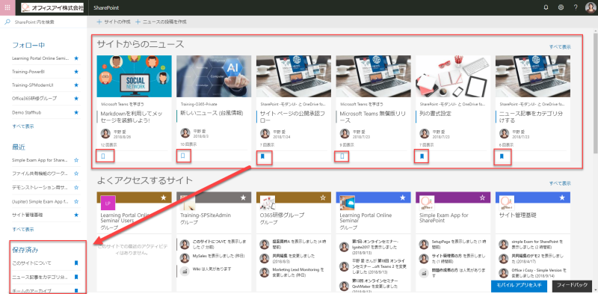Open the Social Network news thumbnail
Image resolution: width=598 pixels, height=294 pixels.
tap(135, 76)
